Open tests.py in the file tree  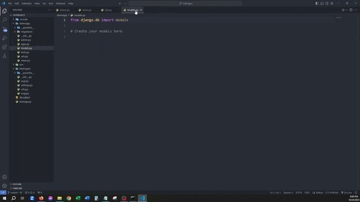25,52
